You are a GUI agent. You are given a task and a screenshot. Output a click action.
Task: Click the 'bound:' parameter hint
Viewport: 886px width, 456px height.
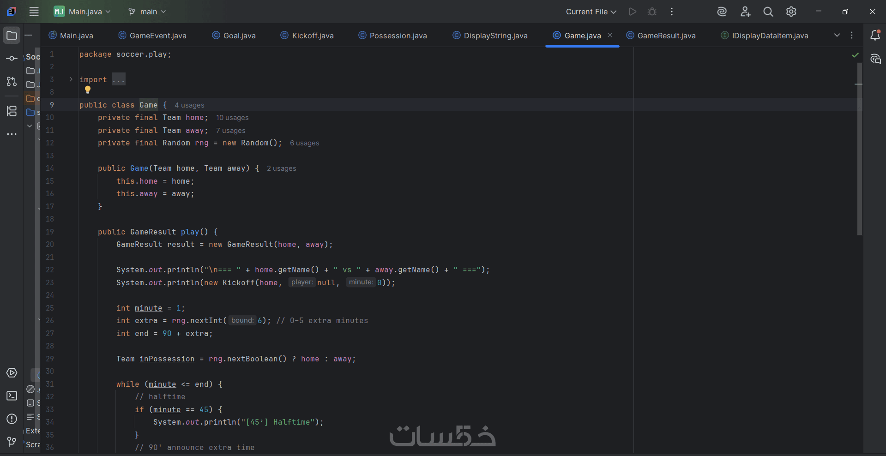[242, 320]
